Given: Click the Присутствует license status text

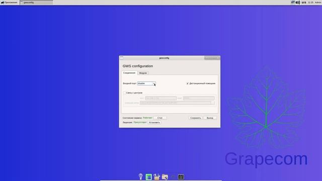Looking at the screenshot, I should [140, 122].
